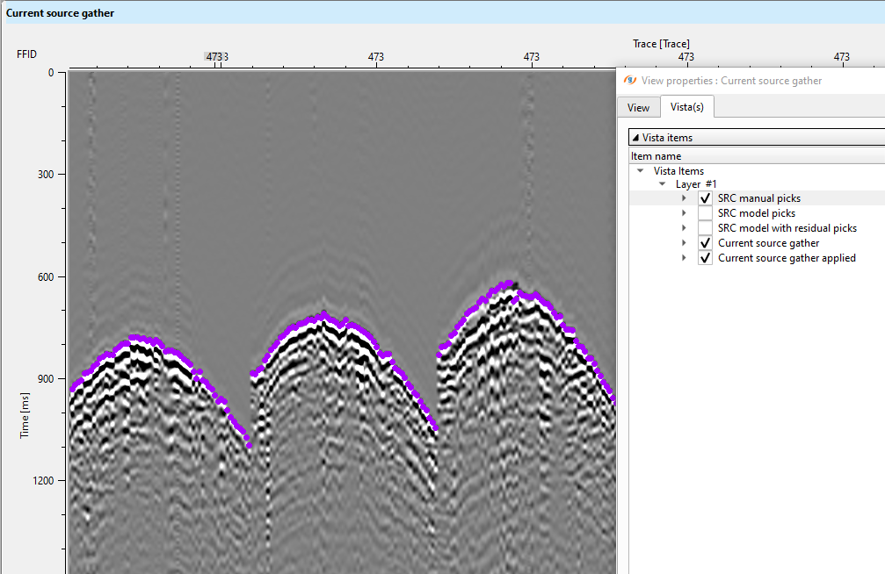
Task: Click the Time [ms] vertical axis label
Action: click(25, 417)
